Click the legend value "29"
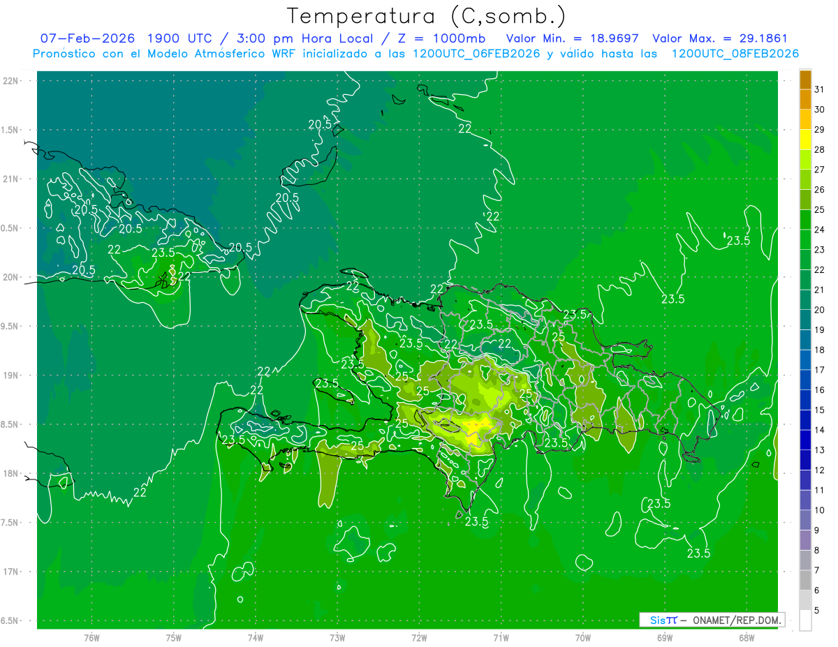The height and width of the screenshot is (647, 838). (x=819, y=129)
